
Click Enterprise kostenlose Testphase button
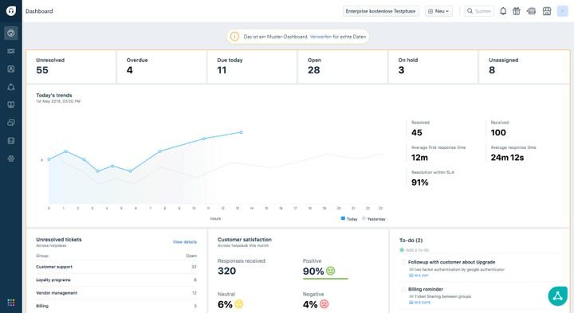(380, 11)
